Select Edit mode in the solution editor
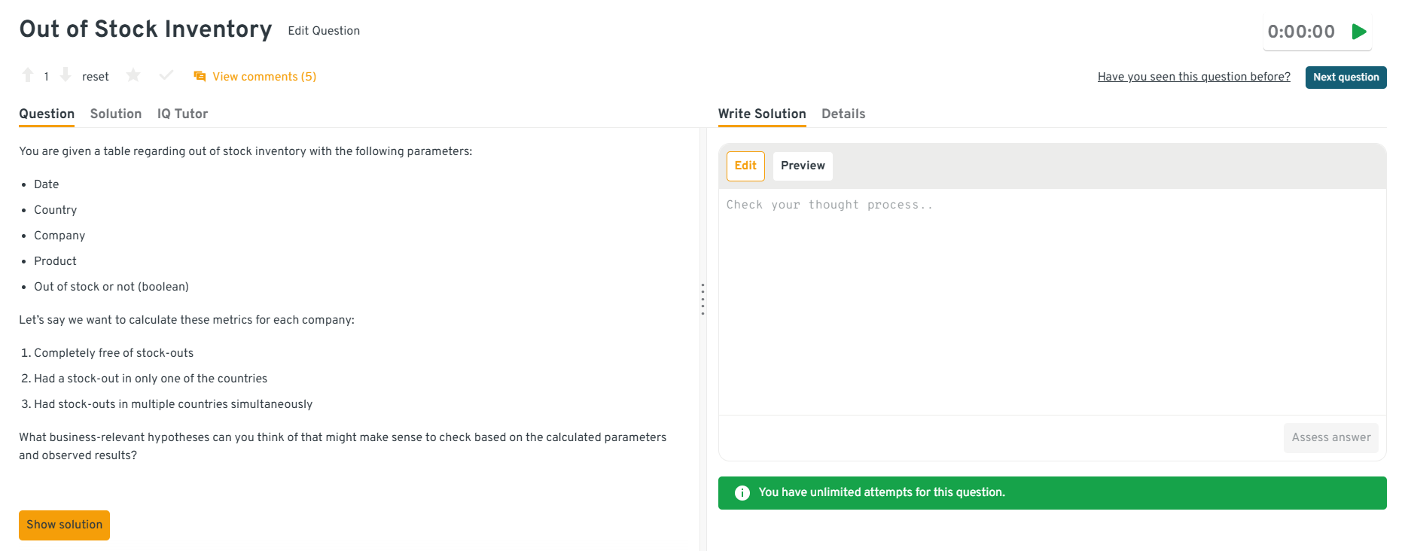The image size is (1408, 551). (x=745, y=166)
